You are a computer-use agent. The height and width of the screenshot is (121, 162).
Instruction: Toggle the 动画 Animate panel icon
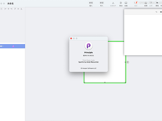(x=126, y=3)
